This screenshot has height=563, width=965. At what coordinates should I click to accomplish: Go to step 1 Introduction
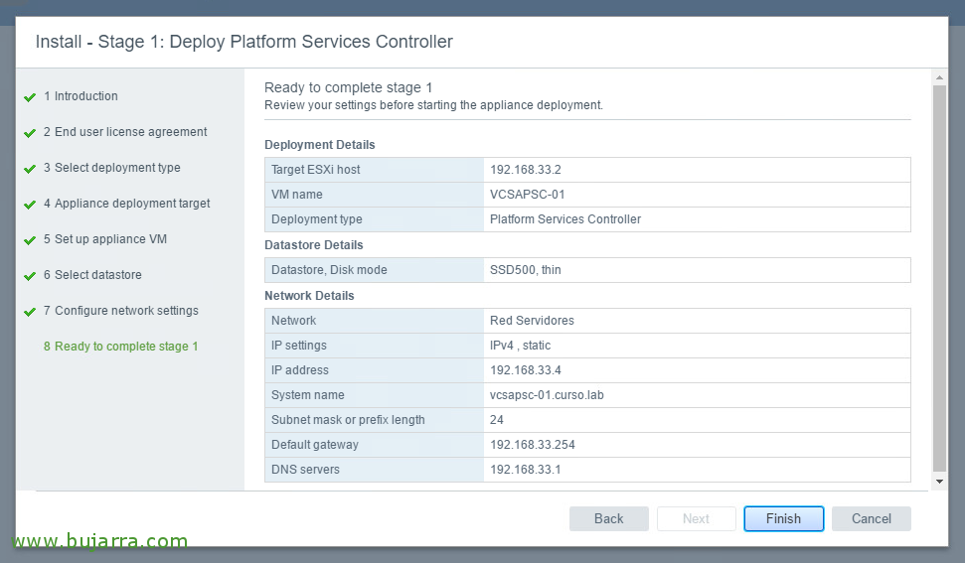(x=80, y=96)
